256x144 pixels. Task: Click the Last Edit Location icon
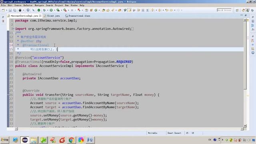tap(167, 10)
